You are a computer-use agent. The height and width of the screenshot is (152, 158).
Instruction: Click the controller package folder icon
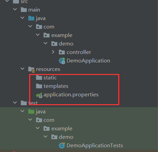pyautogui.click(x=62, y=52)
